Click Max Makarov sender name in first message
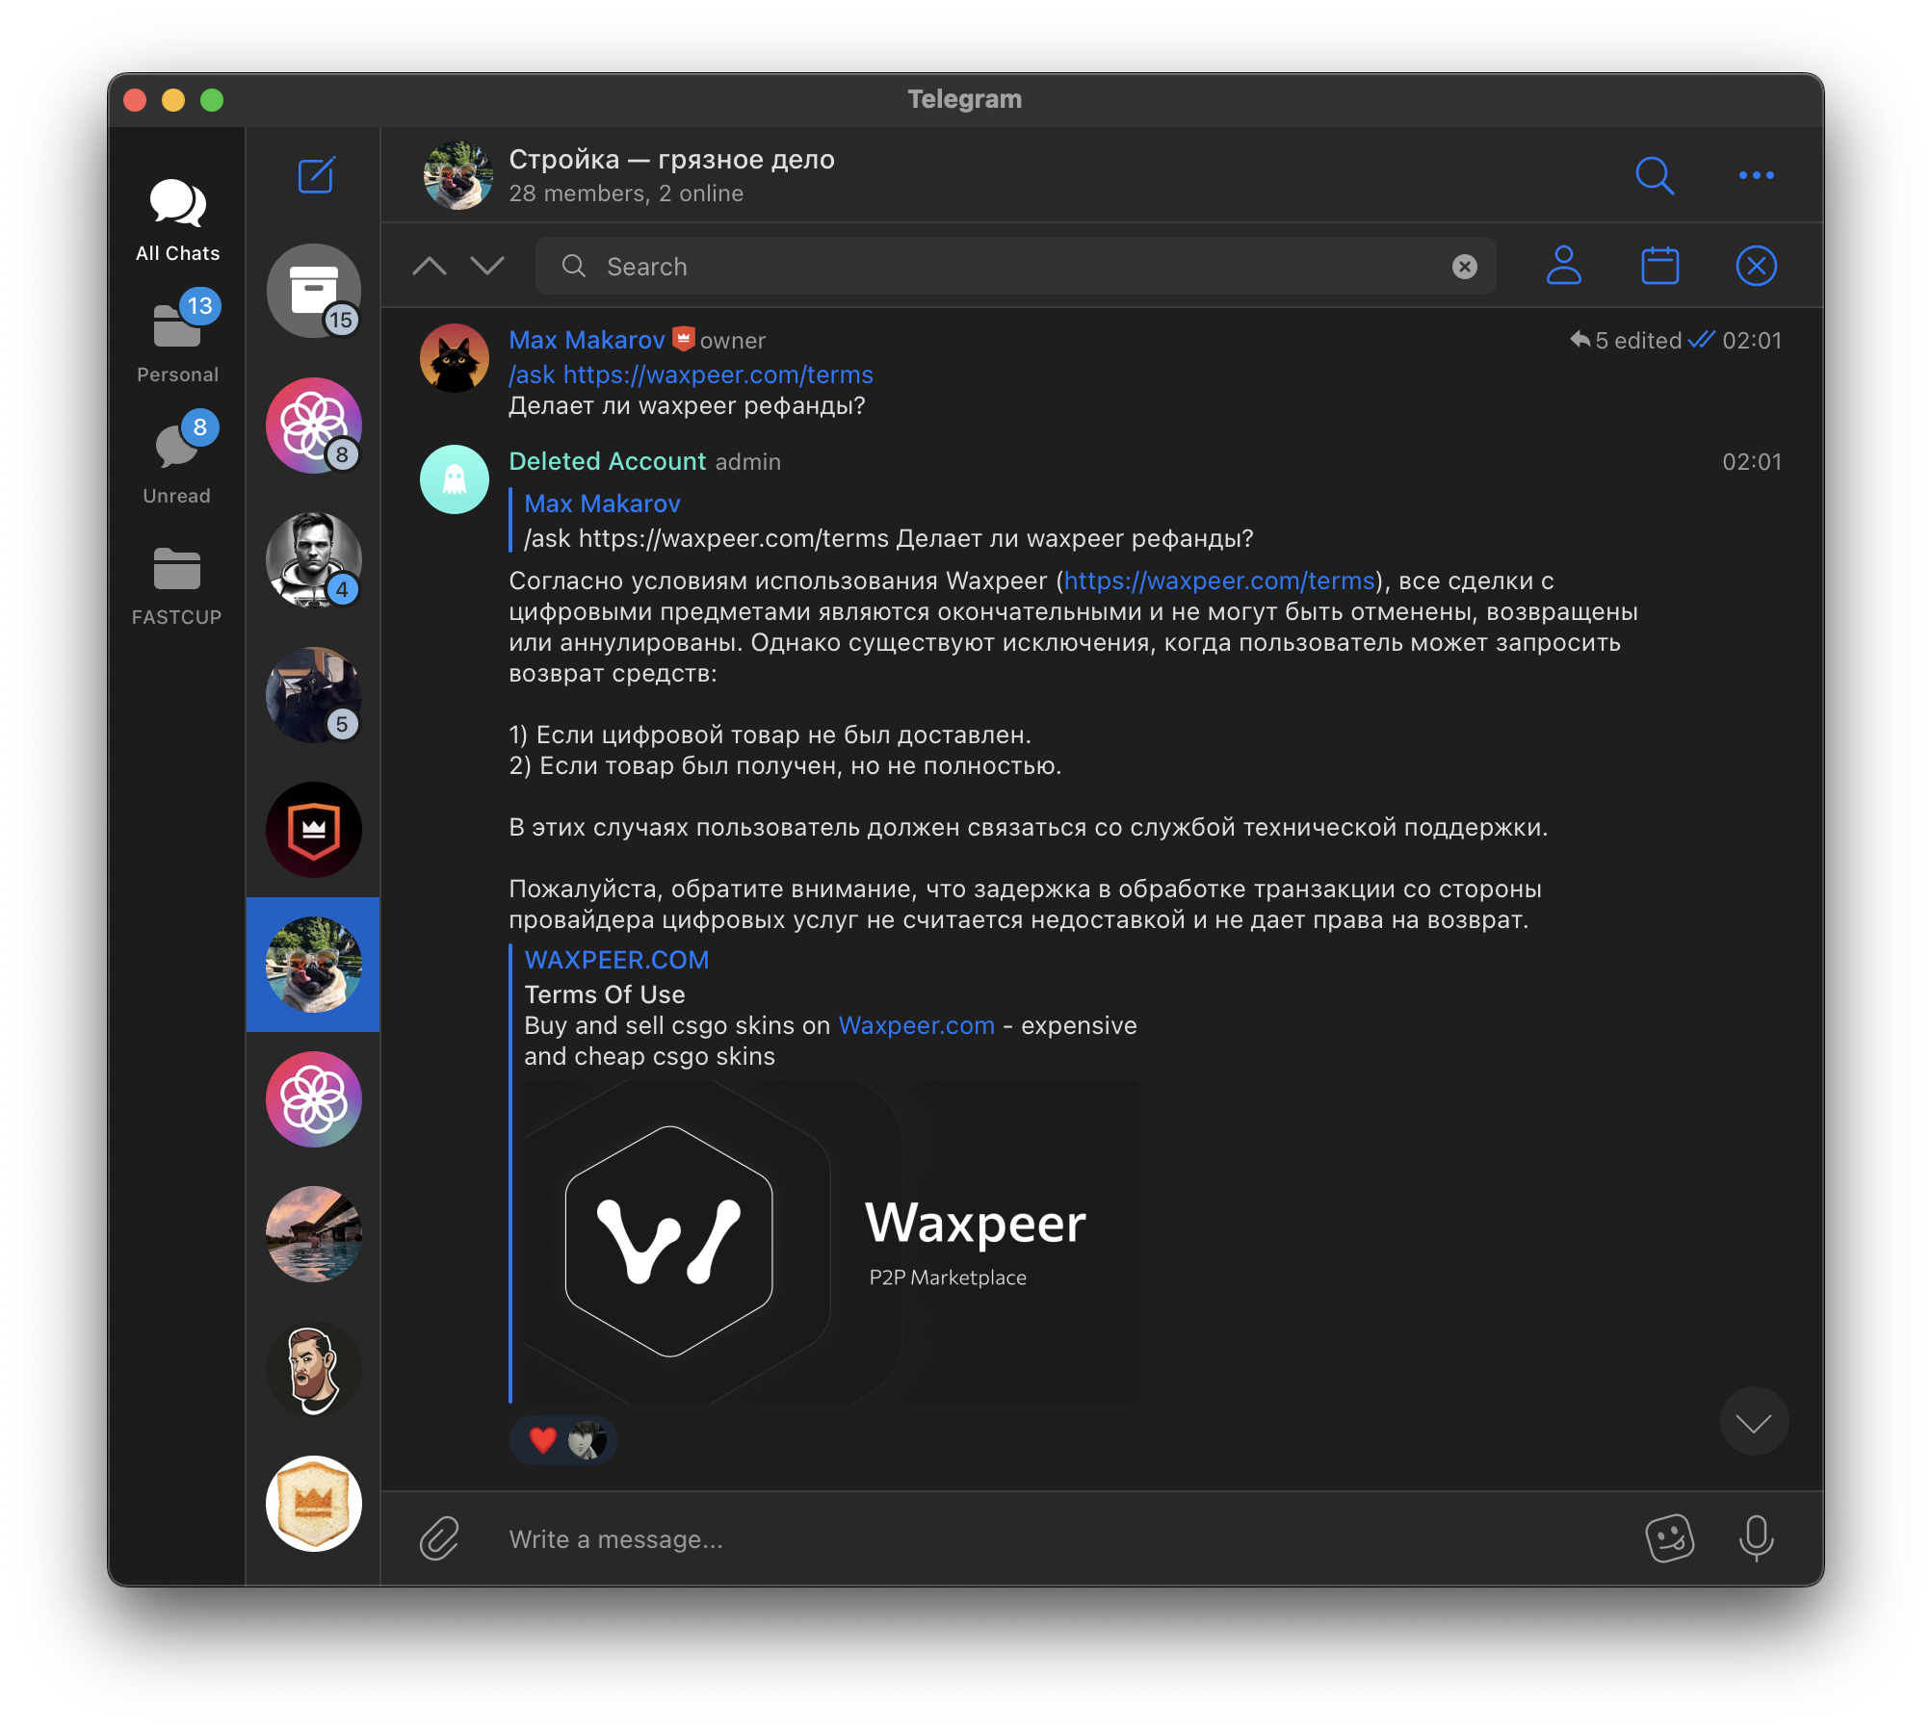The height and width of the screenshot is (1729, 1932). [x=587, y=340]
